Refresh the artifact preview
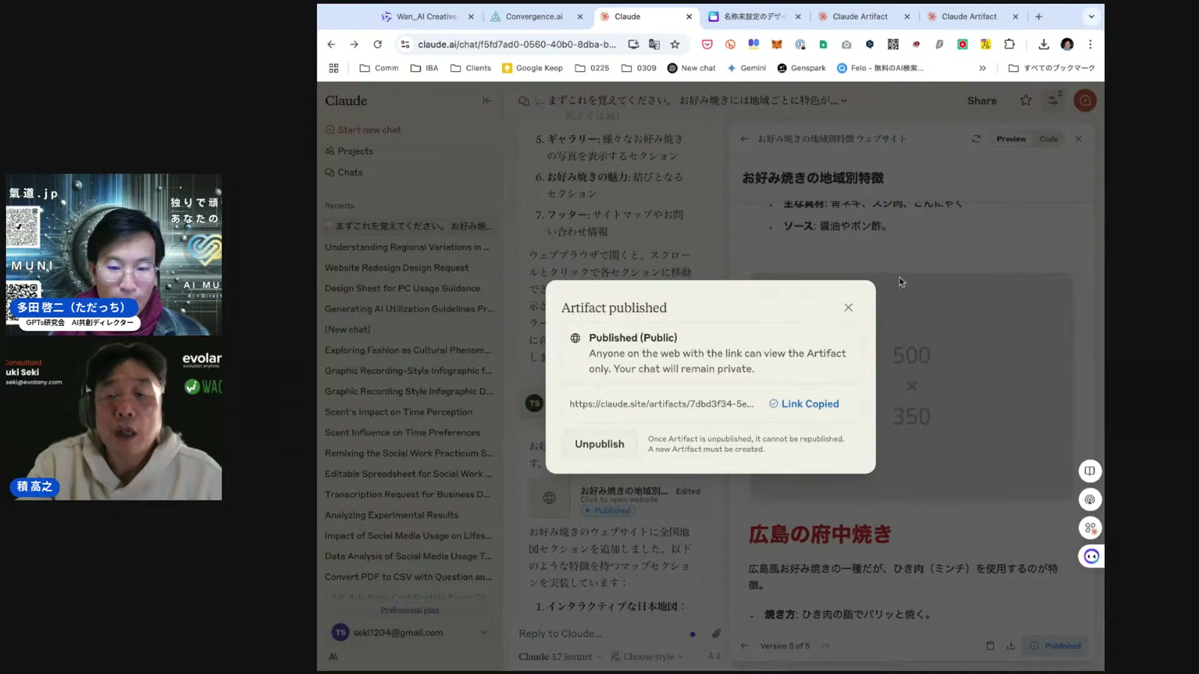This screenshot has width=1199, height=674. pyautogui.click(x=975, y=139)
